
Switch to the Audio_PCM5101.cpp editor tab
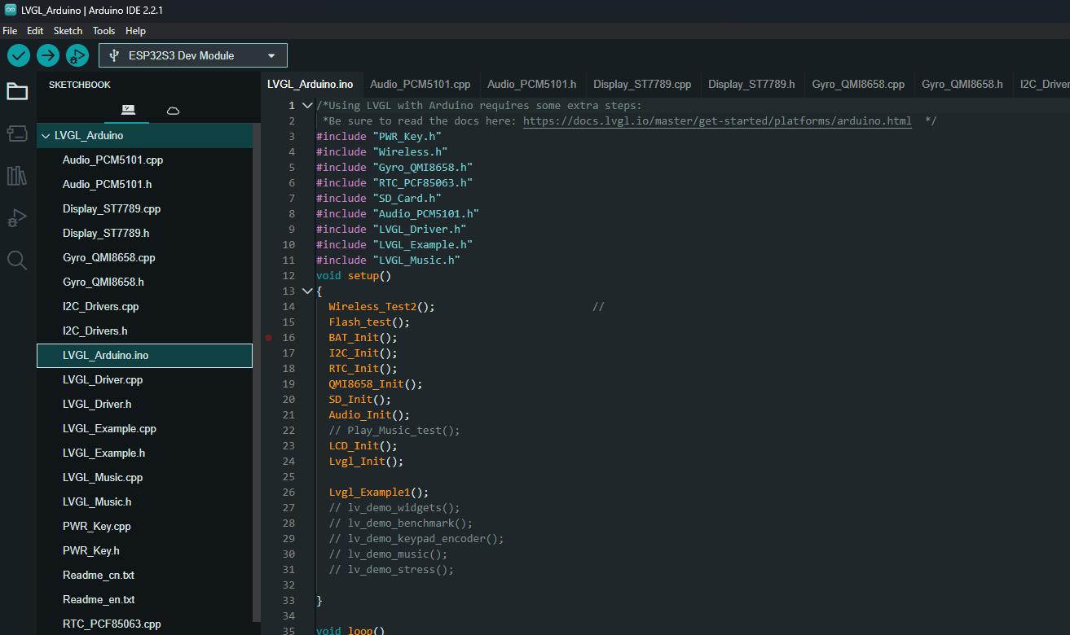point(421,84)
